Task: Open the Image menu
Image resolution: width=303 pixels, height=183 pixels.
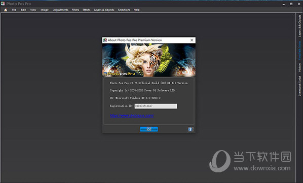Action: [x=45, y=10]
